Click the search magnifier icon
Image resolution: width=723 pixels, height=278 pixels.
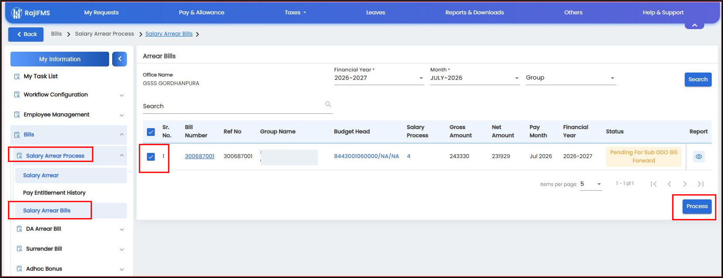(x=328, y=104)
